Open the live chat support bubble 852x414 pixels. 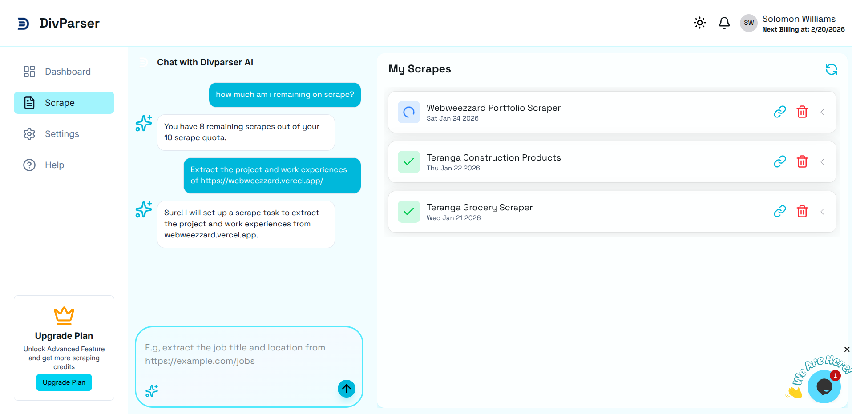pos(824,386)
